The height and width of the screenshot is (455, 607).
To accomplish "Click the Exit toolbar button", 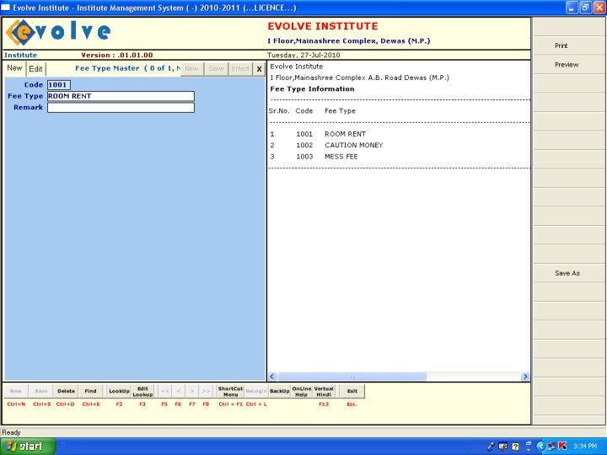I will [352, 391].
